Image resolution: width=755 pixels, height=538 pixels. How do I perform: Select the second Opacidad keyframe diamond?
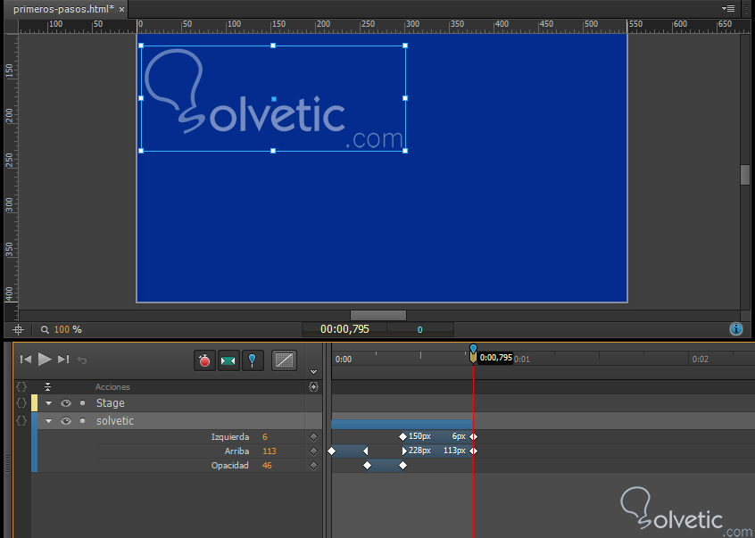point(403,466)
